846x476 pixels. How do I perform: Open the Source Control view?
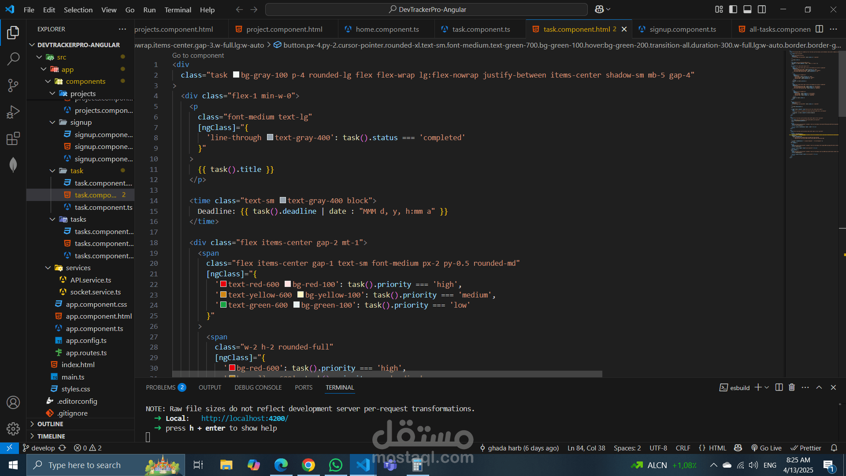click(x=13, y=85)
